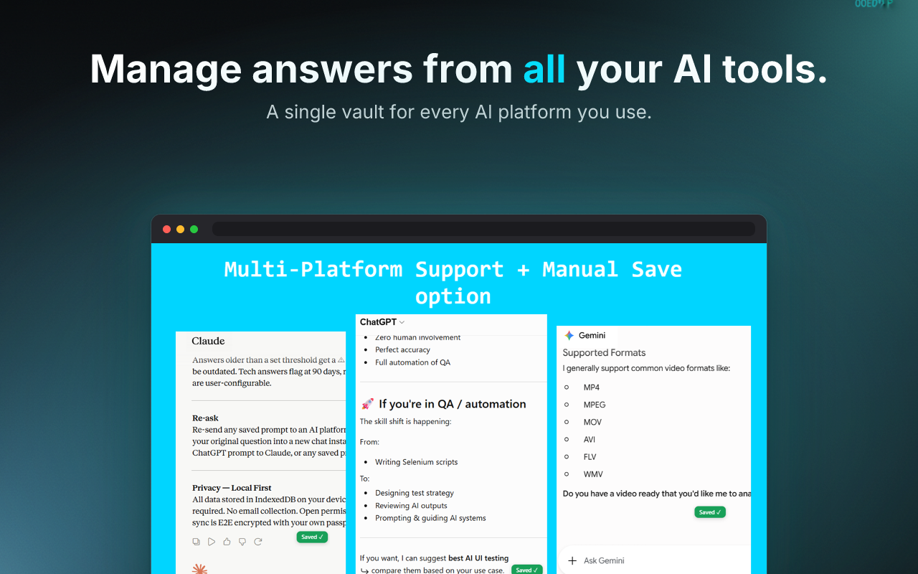Click the Saved badge in Claude panel
Image resolution: width=918 pixels, height=574 pixels.
312,537
